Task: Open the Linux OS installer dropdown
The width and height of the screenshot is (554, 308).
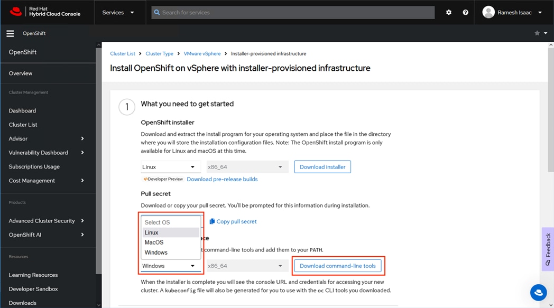Action: [x=170, y=167]
